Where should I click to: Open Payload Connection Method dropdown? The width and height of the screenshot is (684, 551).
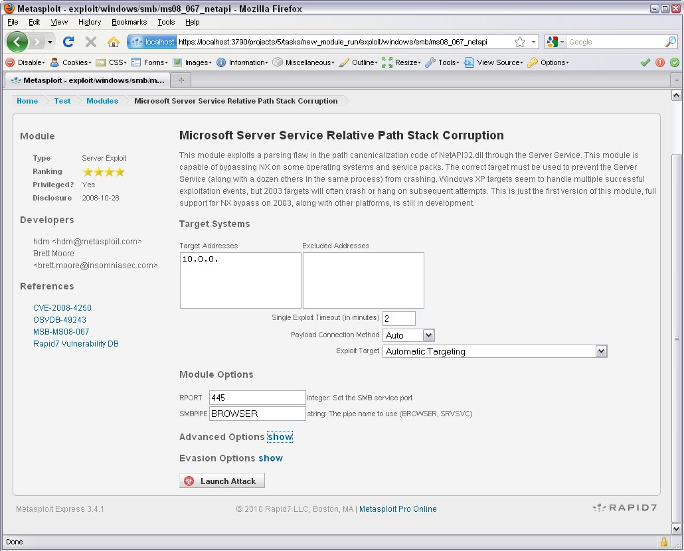click(x=408, y=335)
